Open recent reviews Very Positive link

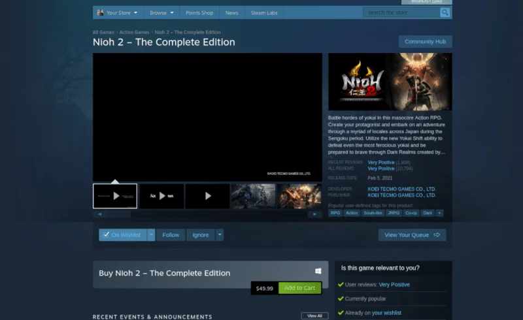tap(381, 163)
